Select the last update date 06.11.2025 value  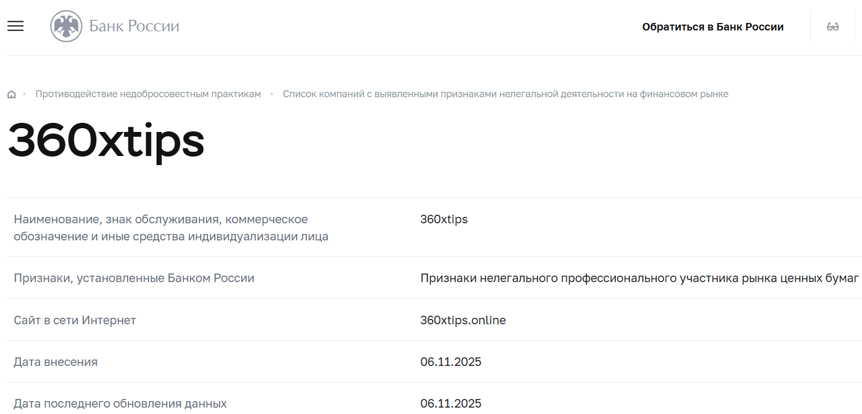coord(451,404)
